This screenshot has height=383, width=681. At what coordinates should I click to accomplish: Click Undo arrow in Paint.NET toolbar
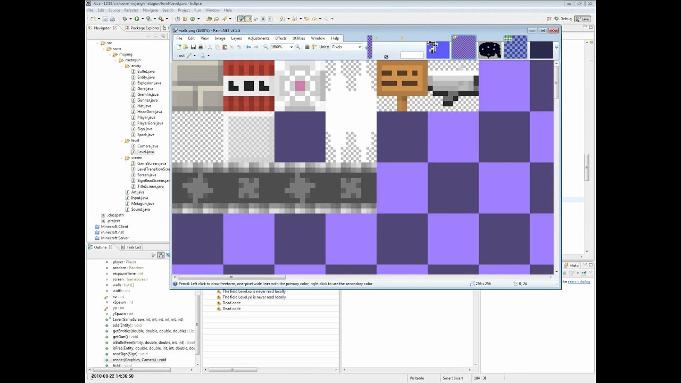248,47
